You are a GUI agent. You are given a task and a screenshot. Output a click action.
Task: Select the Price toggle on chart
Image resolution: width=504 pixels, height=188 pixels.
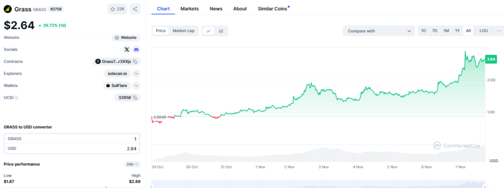tap(161, 31)
